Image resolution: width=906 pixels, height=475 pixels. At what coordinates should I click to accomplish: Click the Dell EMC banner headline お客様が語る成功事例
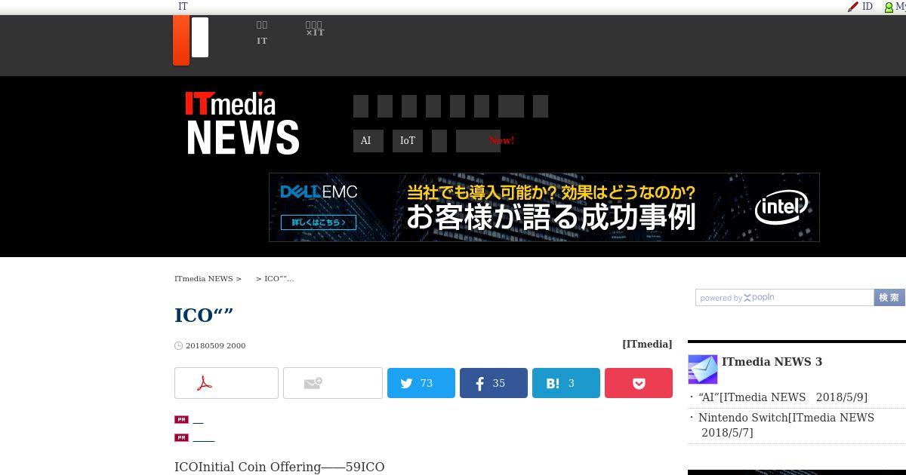[x=551, y=217]
